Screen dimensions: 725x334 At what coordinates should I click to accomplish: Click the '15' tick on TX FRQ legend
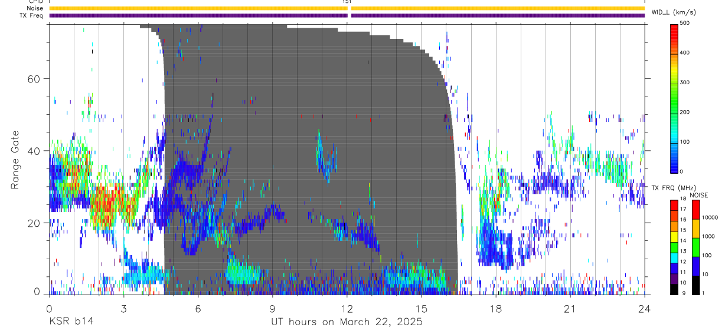point(684,230)
